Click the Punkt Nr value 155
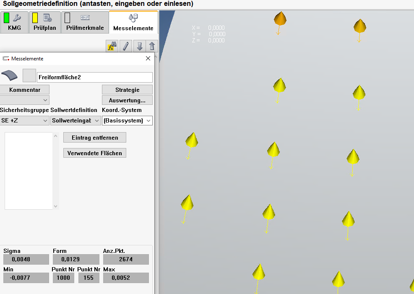 pos(89,278)
